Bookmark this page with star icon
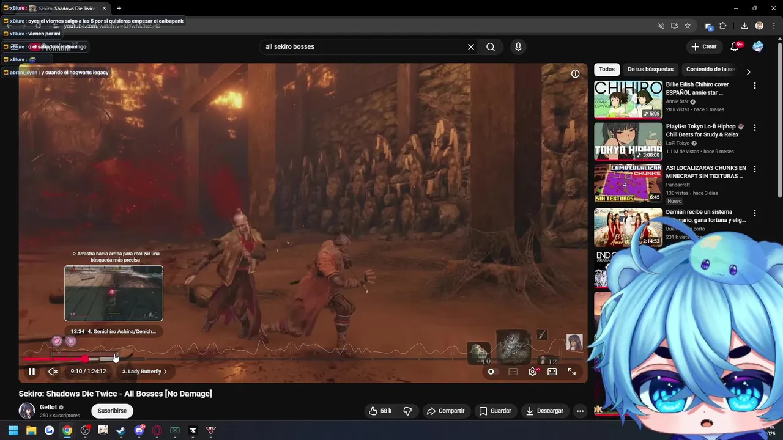This screenshot has height=440, width=783. [688, 26]
